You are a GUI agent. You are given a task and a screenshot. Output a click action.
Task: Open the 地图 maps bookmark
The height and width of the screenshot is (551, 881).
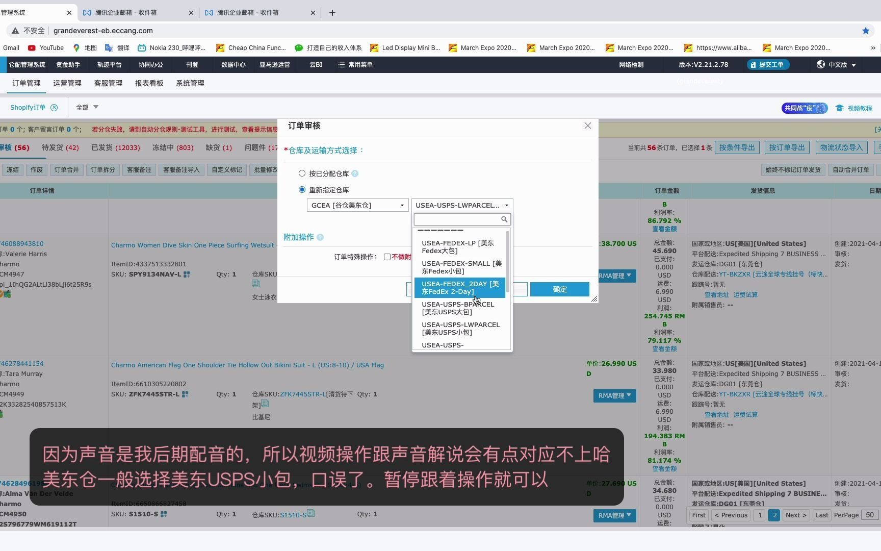(85, 48)
